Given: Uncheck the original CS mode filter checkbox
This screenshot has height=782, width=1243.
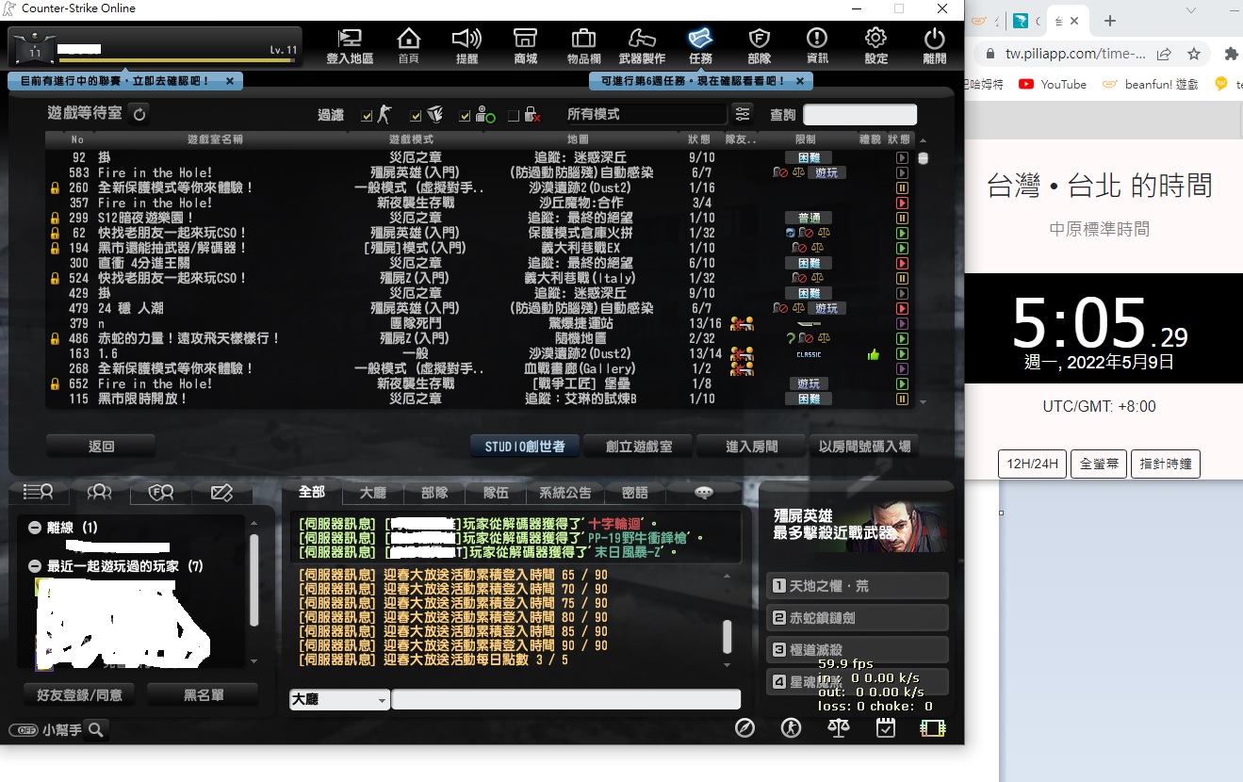Looking at the screenshot, I should [x=367, y=114].
